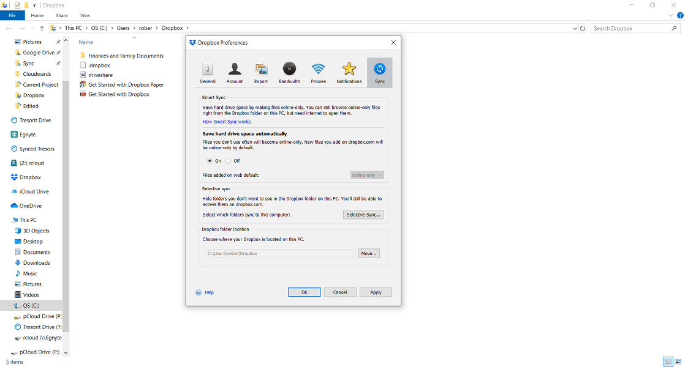Open the Sync folder in sidebar
The width and height of the screenshot is (685, 367).
click(x=28, y=63)
